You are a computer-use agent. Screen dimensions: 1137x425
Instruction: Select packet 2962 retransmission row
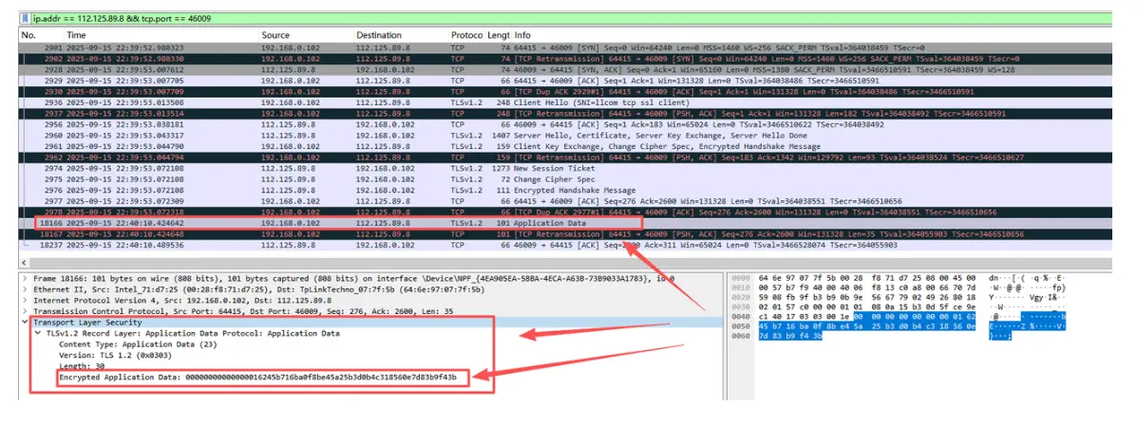pos(565,157)
